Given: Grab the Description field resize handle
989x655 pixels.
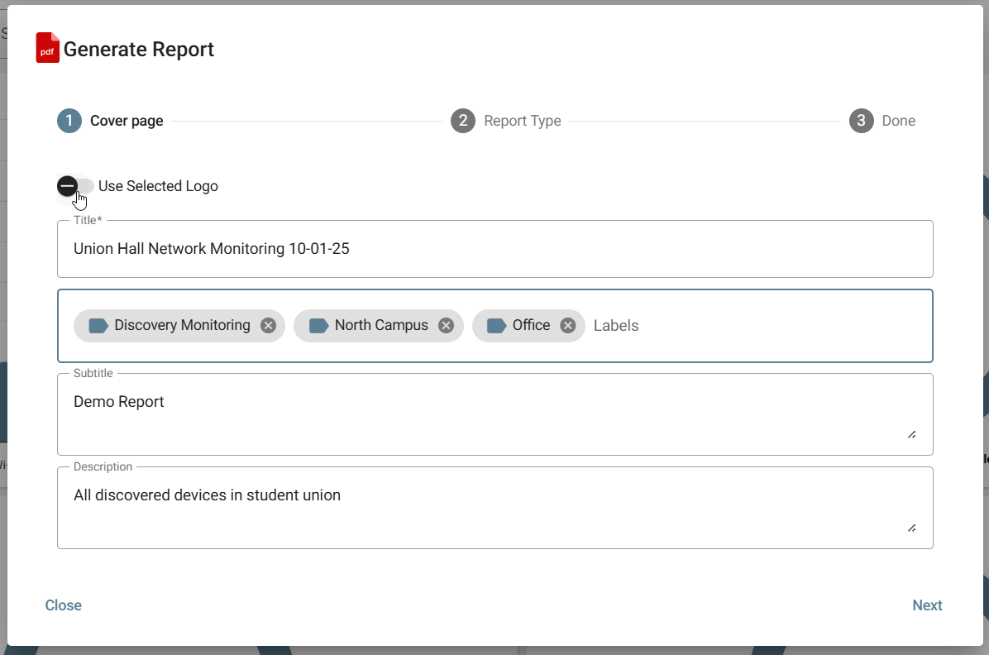Looking at the screenshot, I should [x=911, y=528].
